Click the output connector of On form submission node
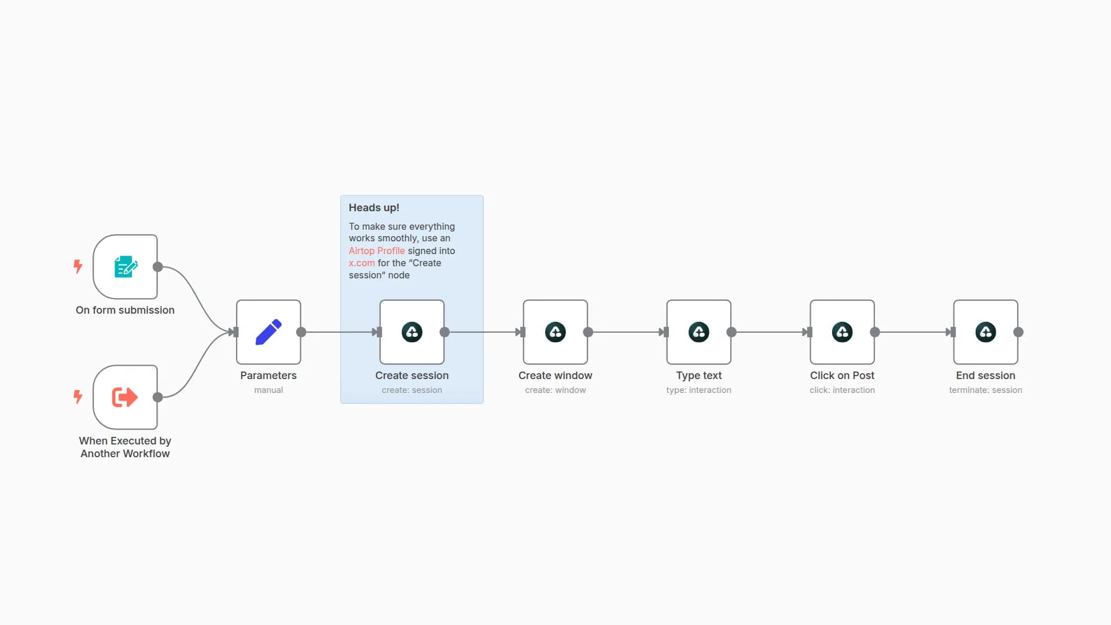The height and width of the screenshot is (625, 1111). (157, 267)
